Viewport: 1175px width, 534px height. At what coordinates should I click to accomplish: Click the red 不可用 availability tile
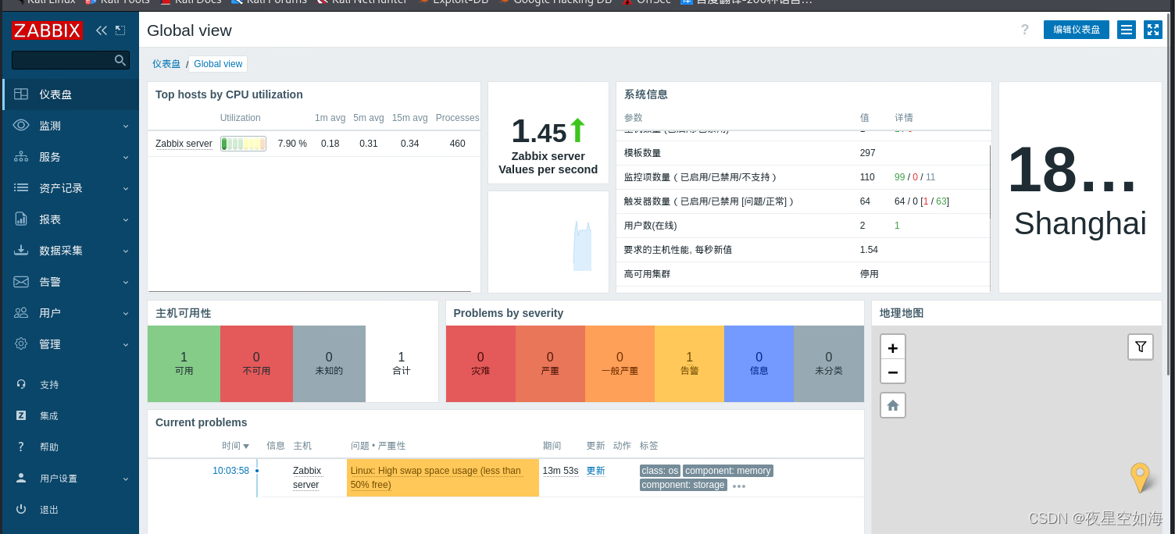point(256,364)
